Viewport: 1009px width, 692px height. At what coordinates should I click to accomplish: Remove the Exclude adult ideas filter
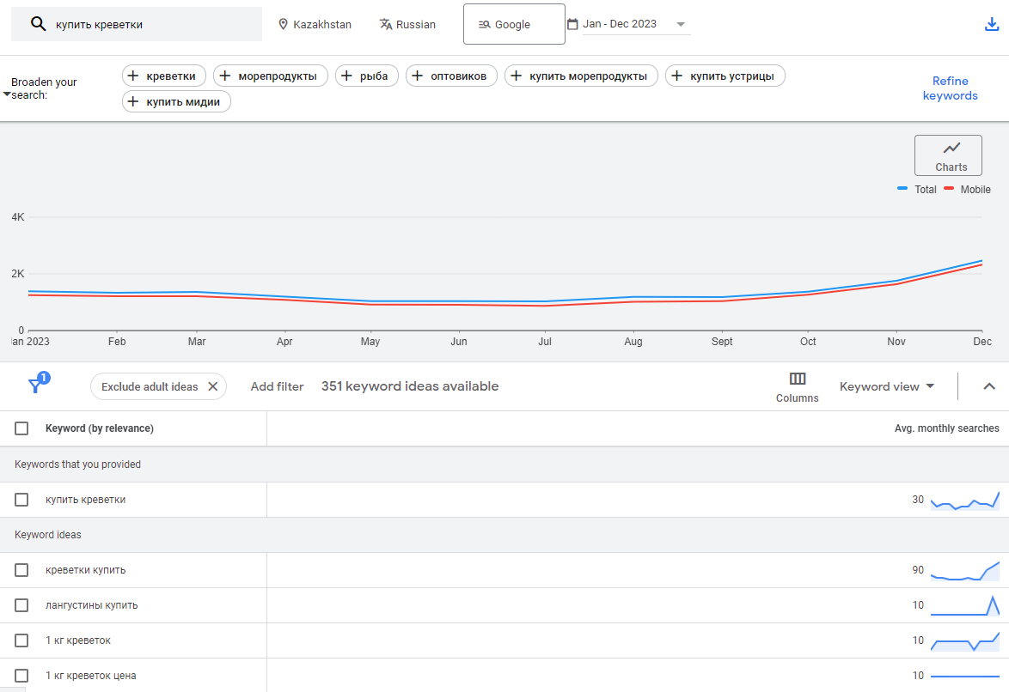(x=212, y=386)
